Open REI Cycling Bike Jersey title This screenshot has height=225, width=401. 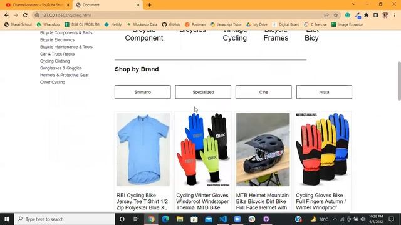pyautogui.click(x=142, y=201)
